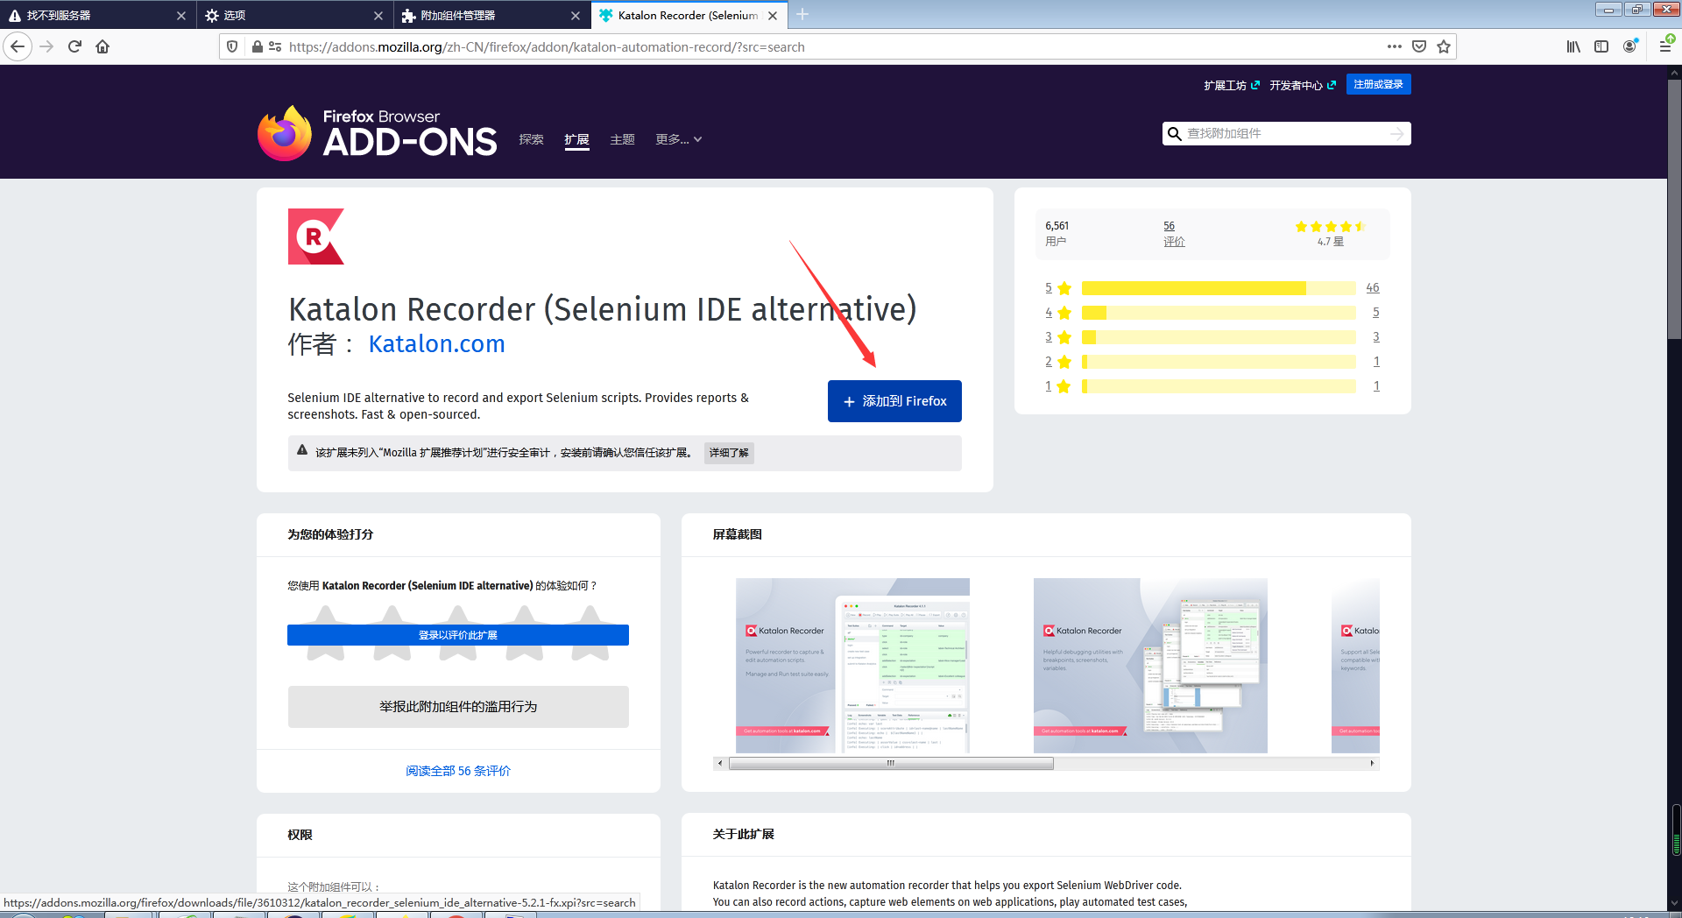Viewport: 1682px width, 918px height.
Task: Close the 找不到服务器 tab
Action: [181, 16]
